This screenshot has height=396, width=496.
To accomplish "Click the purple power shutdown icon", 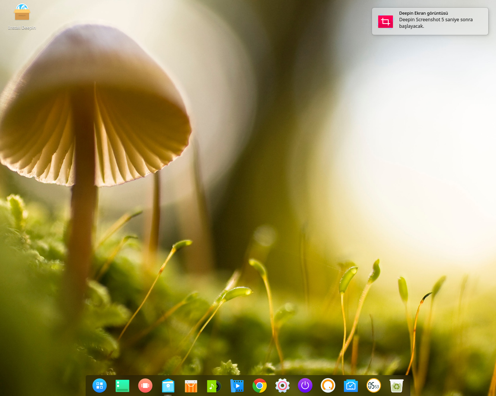I will tap(305, 386).
